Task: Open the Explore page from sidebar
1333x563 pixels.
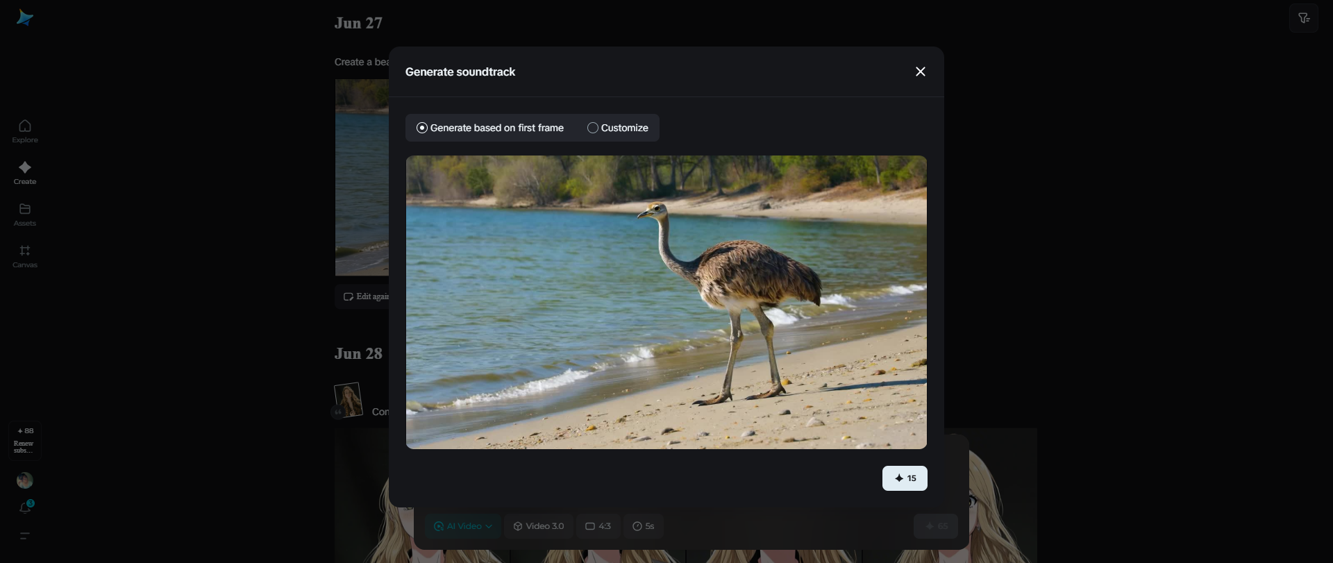Action: tap(25, 131)
